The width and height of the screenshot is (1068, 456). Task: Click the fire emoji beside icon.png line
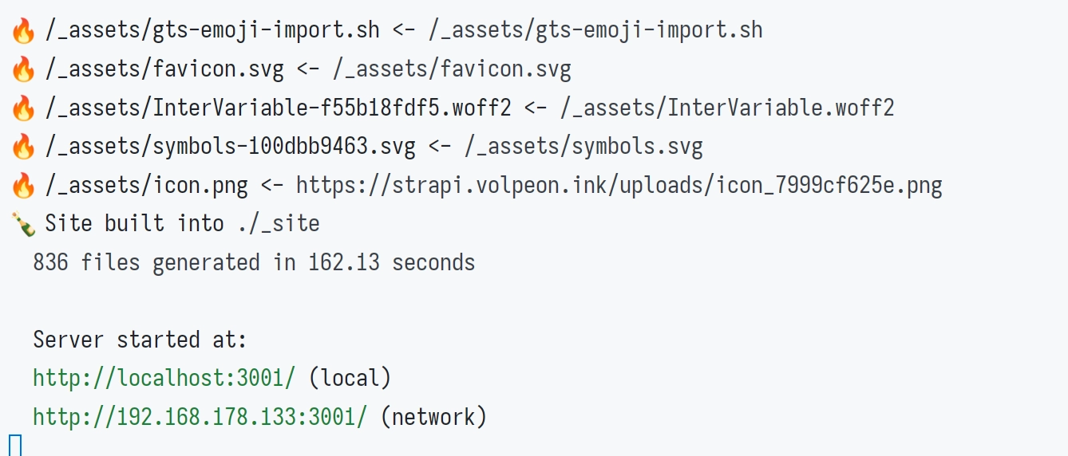pos(23,185)
